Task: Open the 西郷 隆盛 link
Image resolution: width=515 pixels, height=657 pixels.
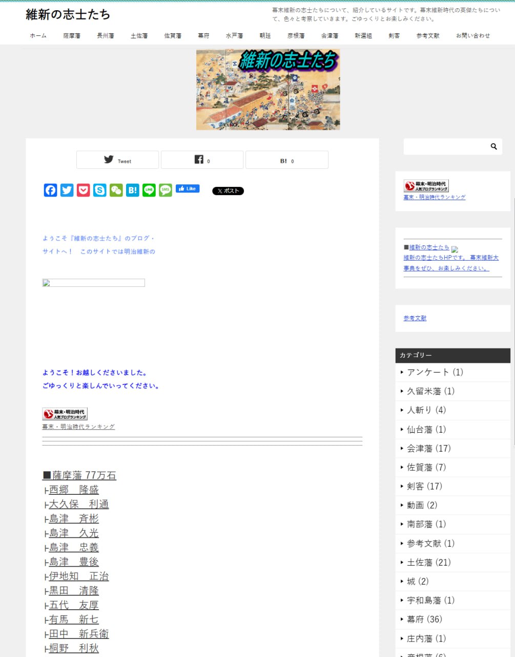Action: pos(74,490)
